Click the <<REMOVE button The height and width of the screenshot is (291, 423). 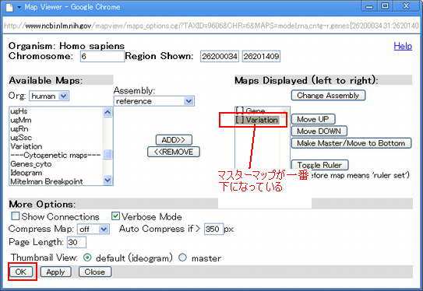pos(174,152)
